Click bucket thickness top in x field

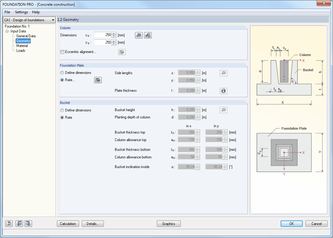(187, 132)
